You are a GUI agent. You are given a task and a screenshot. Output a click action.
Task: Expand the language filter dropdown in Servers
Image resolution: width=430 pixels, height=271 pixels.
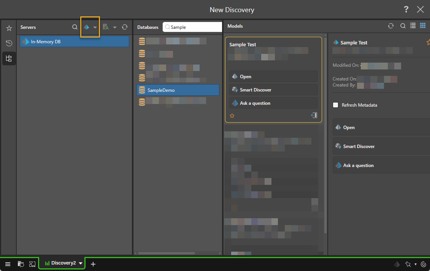click(x=115, y=27)
